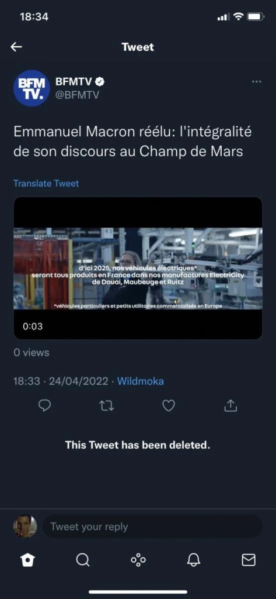Open the Home tab in bottom bar
Viewport: 276px width, 599px height.
[28, 560]
